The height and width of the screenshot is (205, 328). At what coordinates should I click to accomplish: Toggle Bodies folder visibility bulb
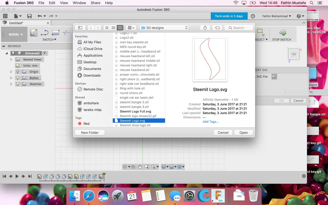(18, 78)
